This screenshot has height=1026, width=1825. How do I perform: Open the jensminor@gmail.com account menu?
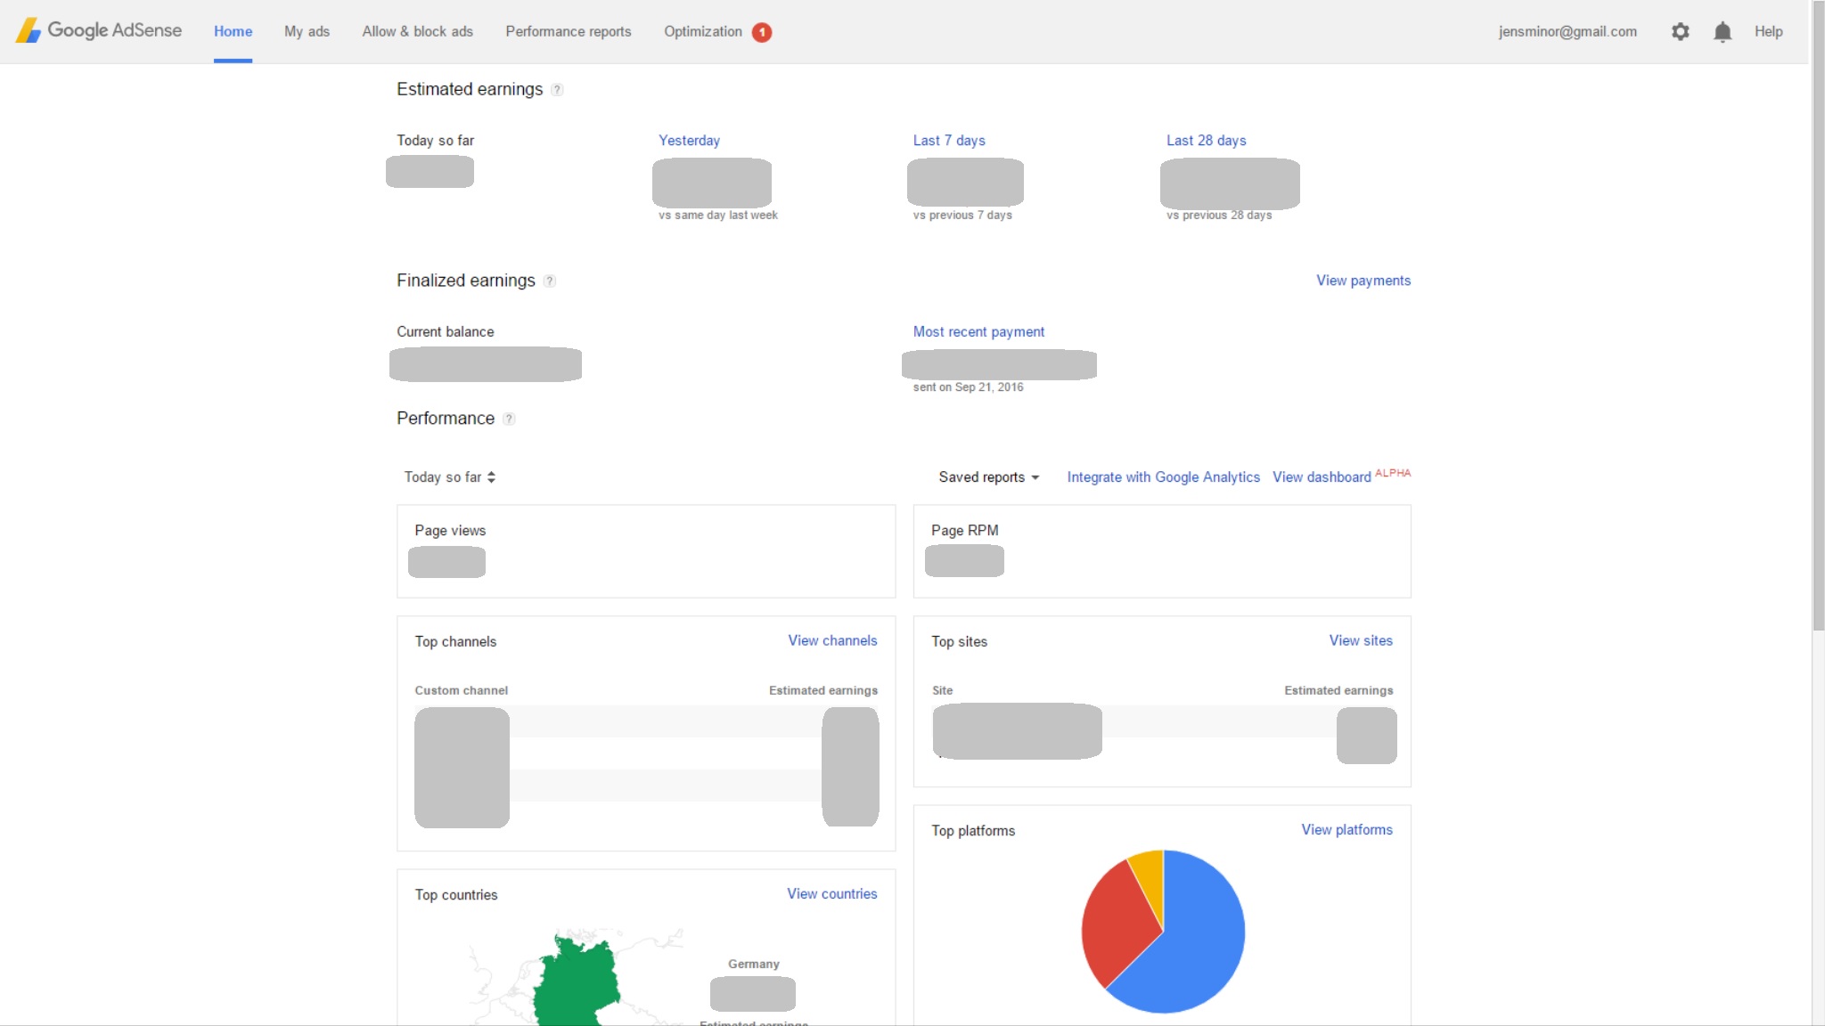pyautogui.click(x=1567, y=32)
